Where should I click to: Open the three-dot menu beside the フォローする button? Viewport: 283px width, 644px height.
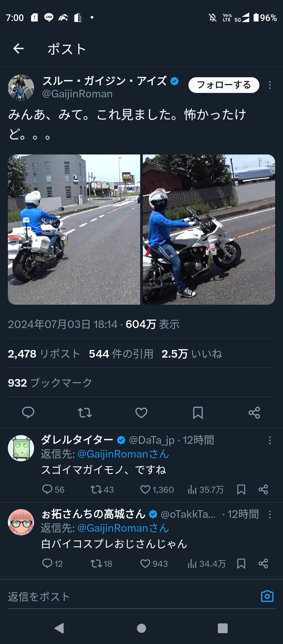coord(270,85)
